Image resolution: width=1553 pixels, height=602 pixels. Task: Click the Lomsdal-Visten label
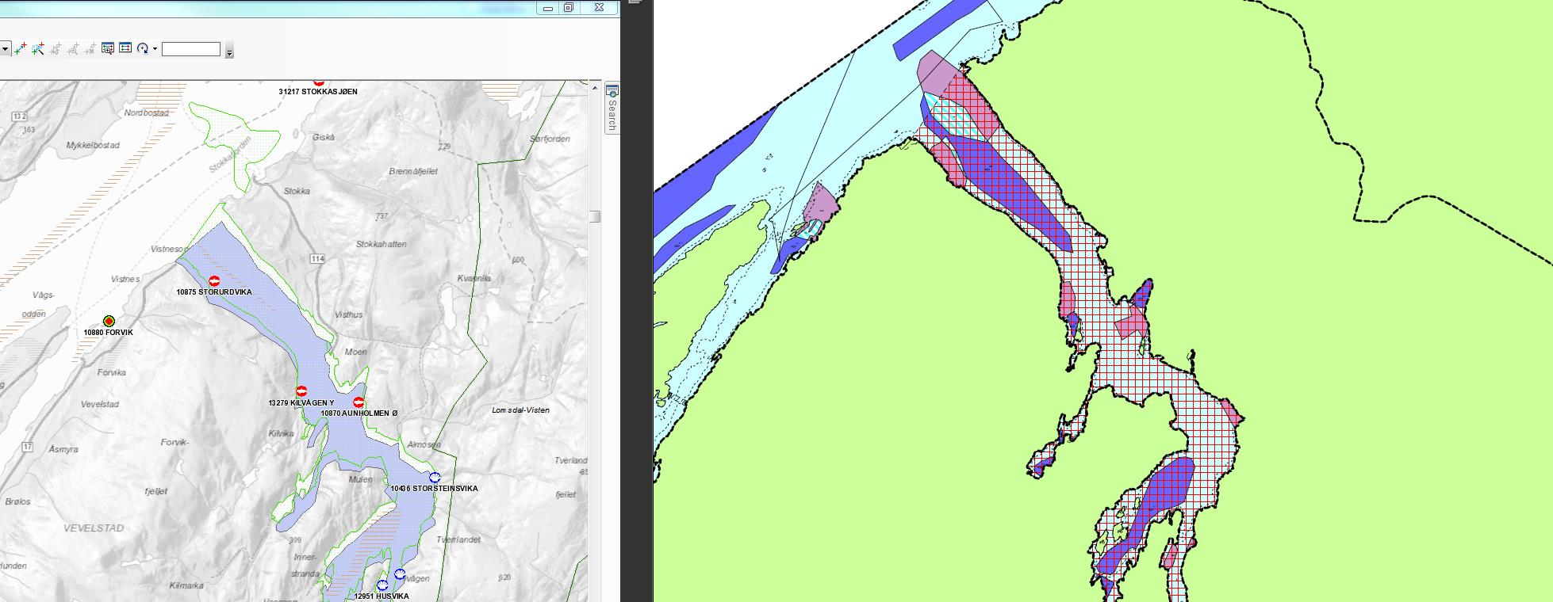(x=520, y=410)
